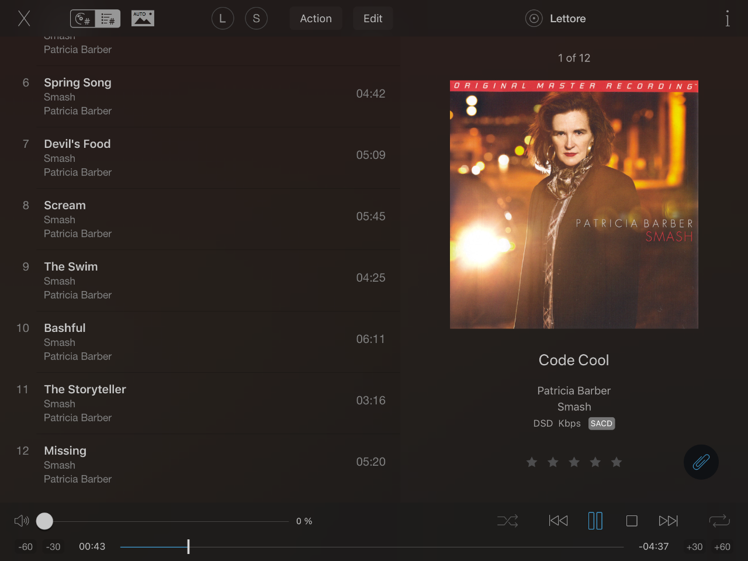
Task: Jump forward with +30 button
Action: 694,547
